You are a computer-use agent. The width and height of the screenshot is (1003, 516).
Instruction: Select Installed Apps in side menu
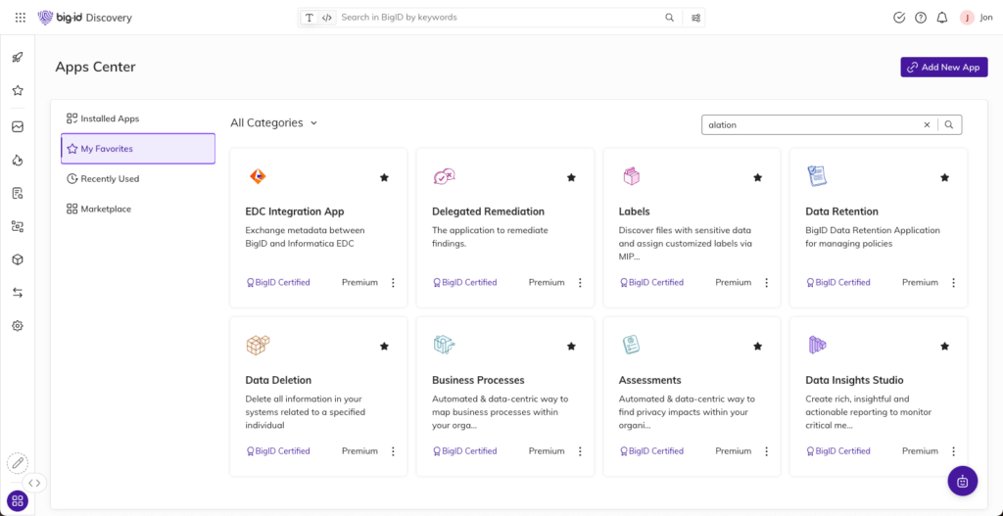coord(110,118)
